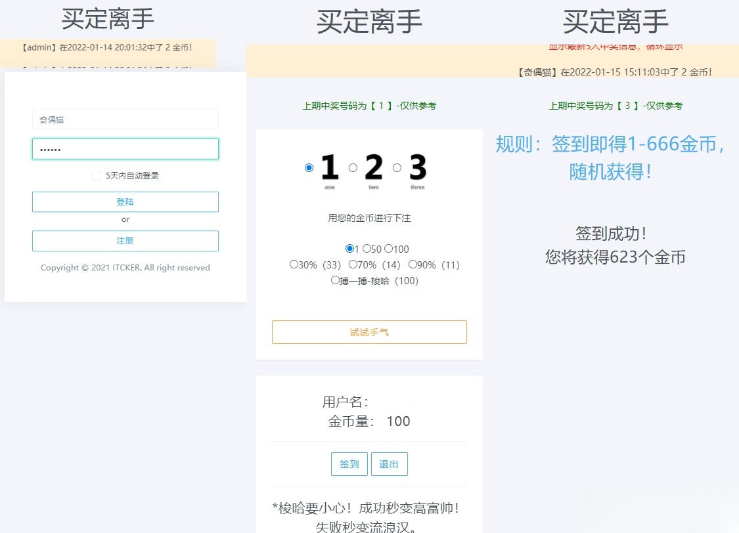Choose the 70% (14) betting option
Viewport: 739px width, 533px height.
point(351,265)
